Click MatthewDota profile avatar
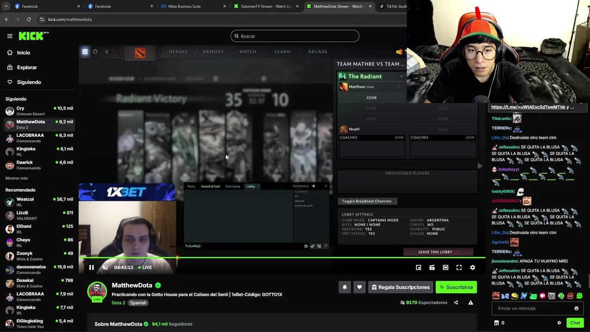 tap(97, 291)
